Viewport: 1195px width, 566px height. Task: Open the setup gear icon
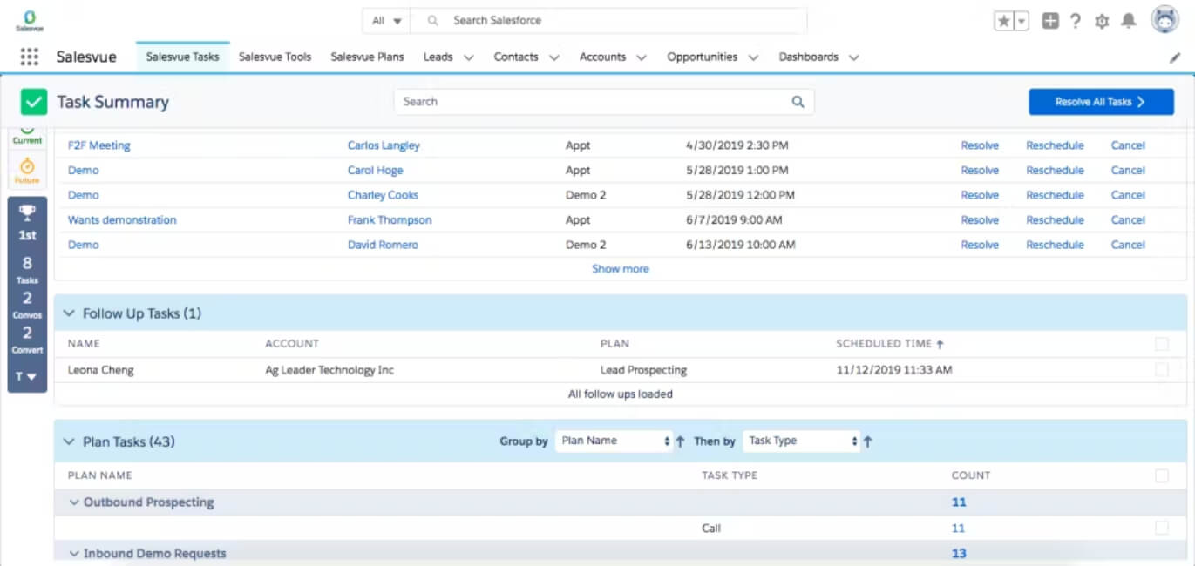click(x=1102, y=22)
